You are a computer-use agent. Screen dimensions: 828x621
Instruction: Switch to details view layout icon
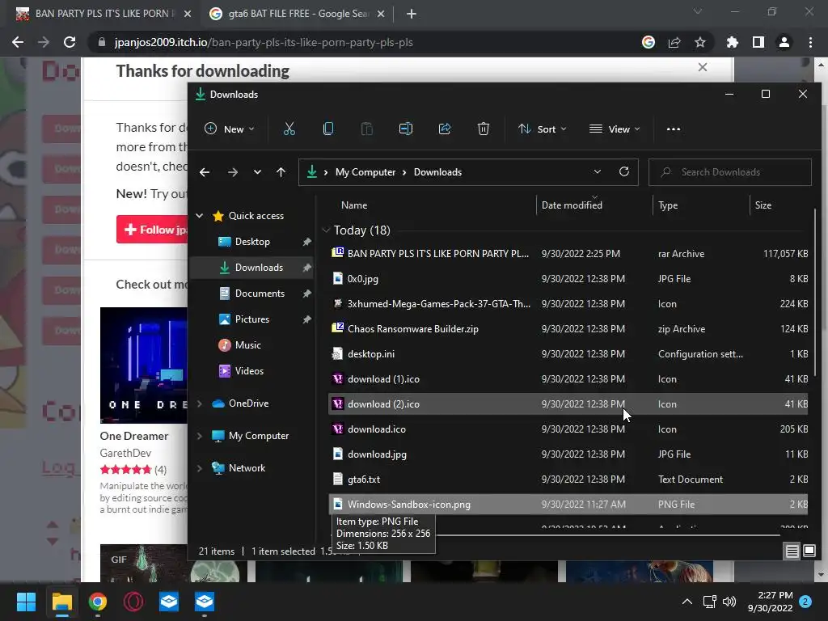pyautogui.click(x=792, y=551)
